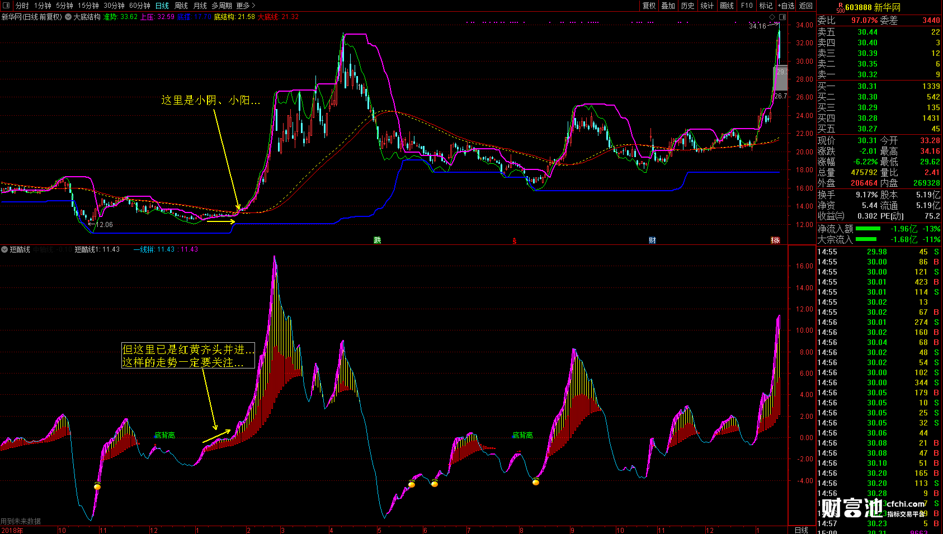Click the green 净流入额 progress bar

click(867, 229)
